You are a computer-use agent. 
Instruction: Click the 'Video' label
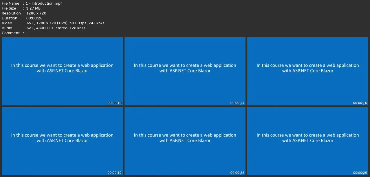7,23
